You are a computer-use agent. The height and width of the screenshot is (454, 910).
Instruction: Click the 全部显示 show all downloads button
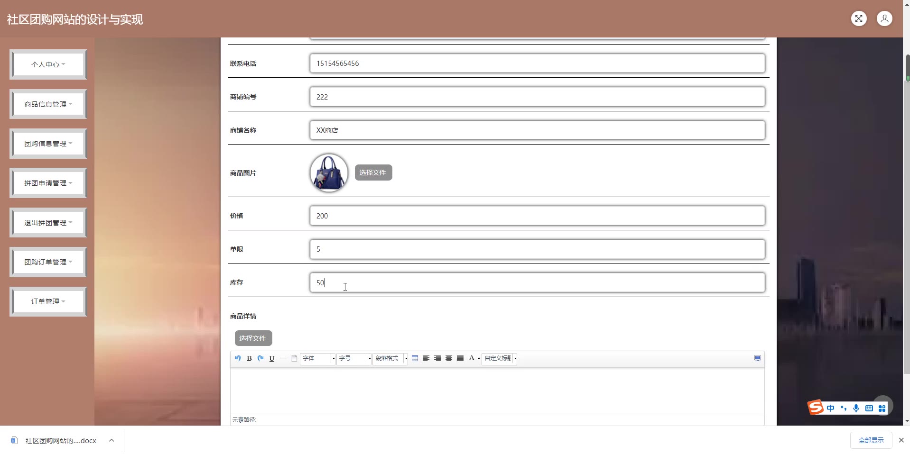tap(871, 440)
